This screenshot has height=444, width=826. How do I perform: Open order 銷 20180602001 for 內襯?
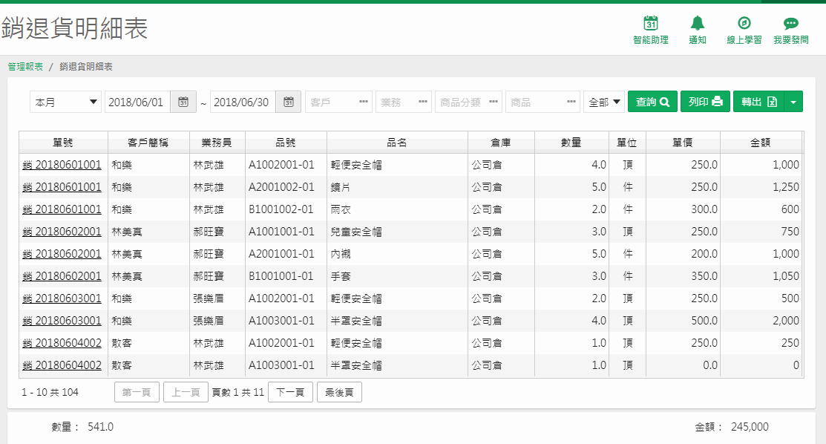tap(62, 254)
